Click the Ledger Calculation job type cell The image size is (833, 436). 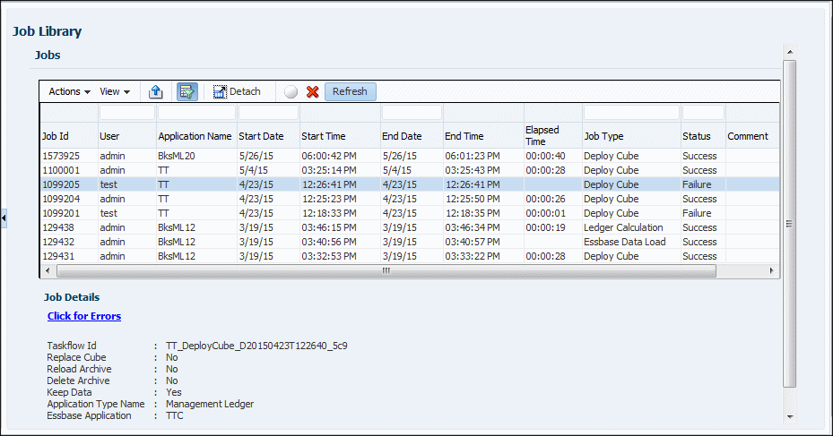[631, 227]
